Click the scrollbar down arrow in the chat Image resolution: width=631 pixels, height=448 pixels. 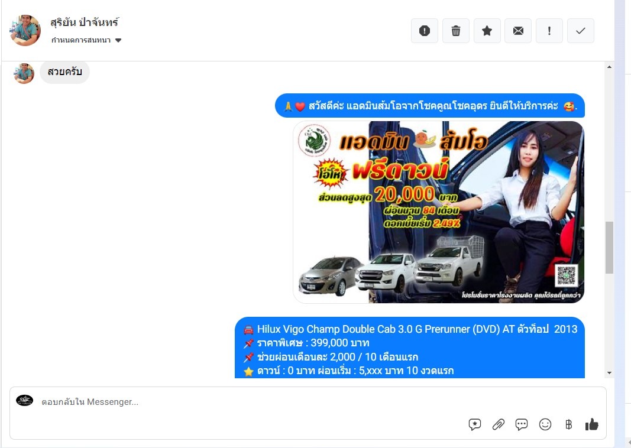609,373
